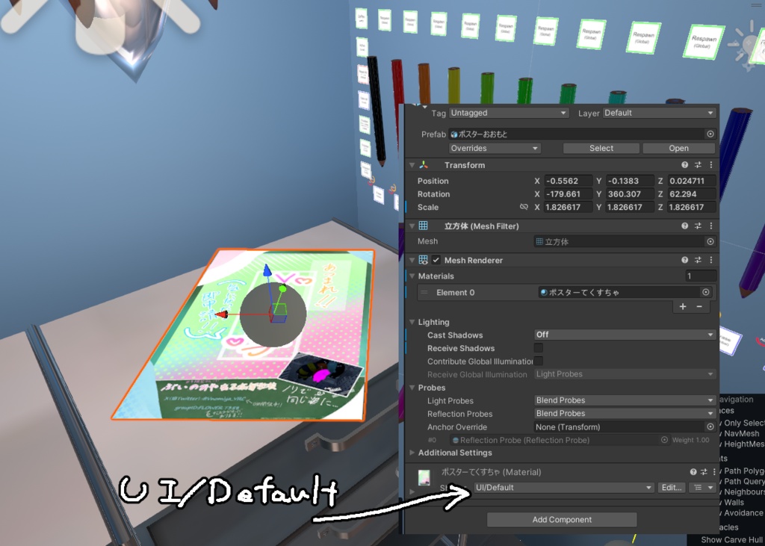The image size is (765, 546).
Task: Open the material section preset icon
Action: pos(704,472)
